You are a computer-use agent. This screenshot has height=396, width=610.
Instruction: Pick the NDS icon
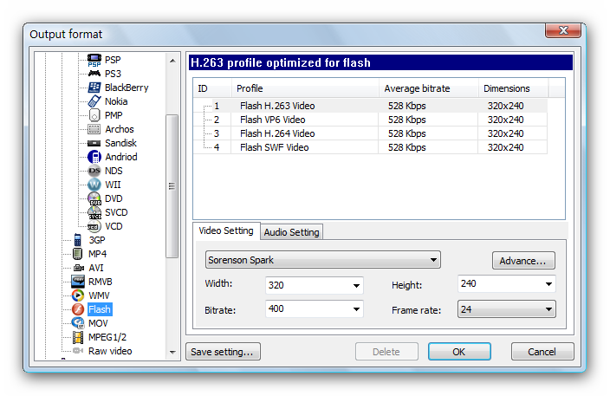click(x=94, y=171)
